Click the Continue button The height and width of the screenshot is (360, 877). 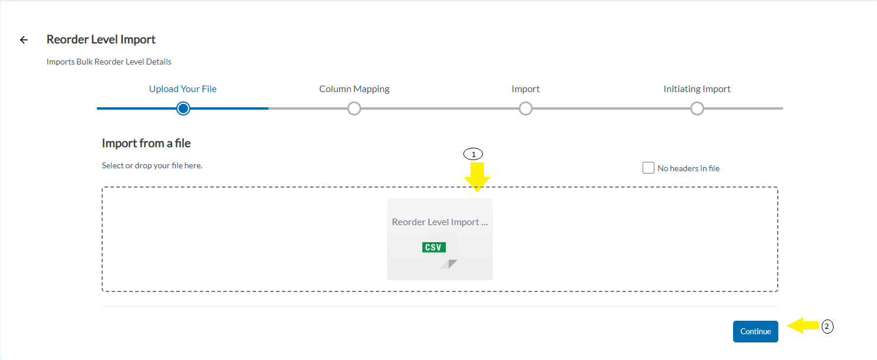point(755,331)
